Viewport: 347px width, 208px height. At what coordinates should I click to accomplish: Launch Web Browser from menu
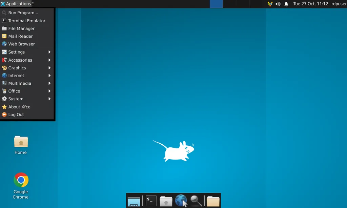[27, 44]
